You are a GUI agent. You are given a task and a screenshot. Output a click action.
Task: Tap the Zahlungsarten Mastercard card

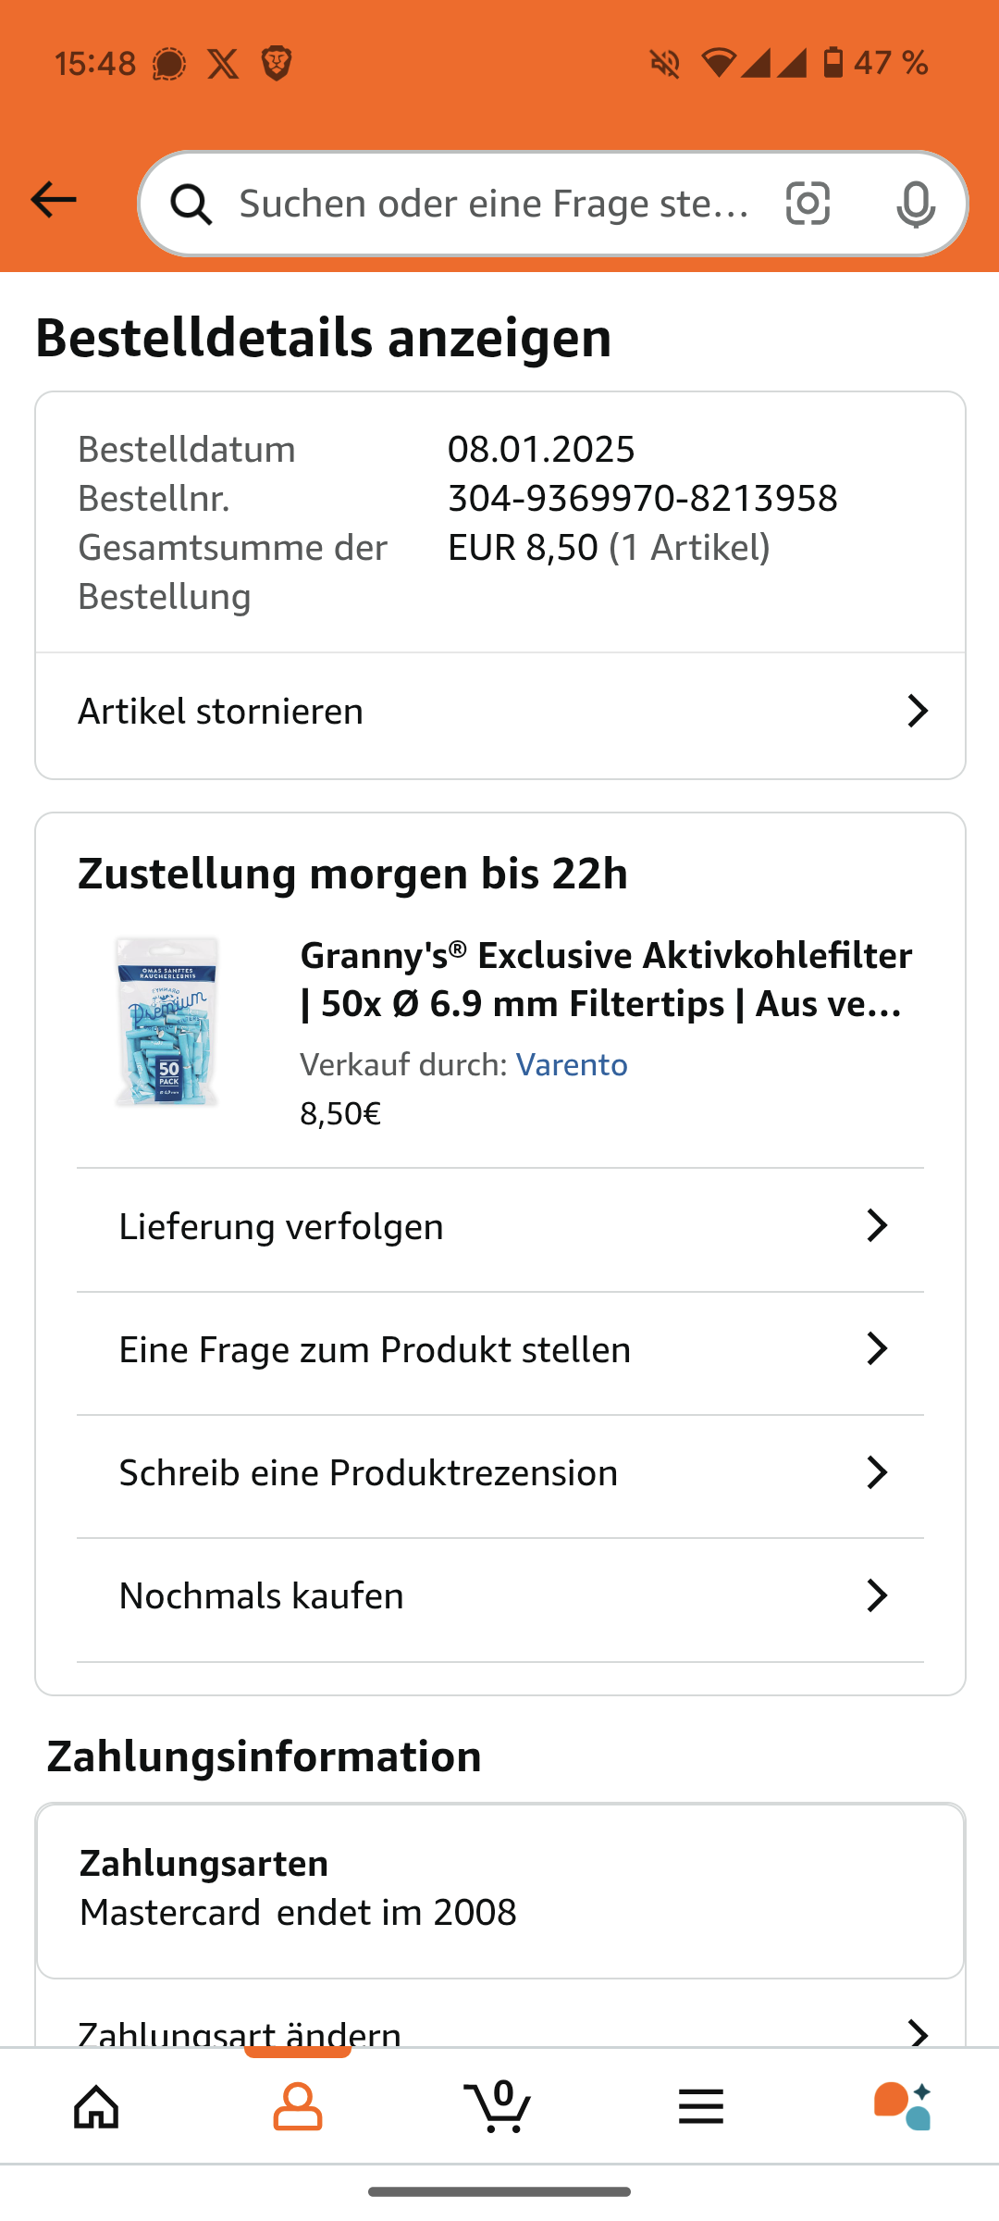coord(499,1890)
